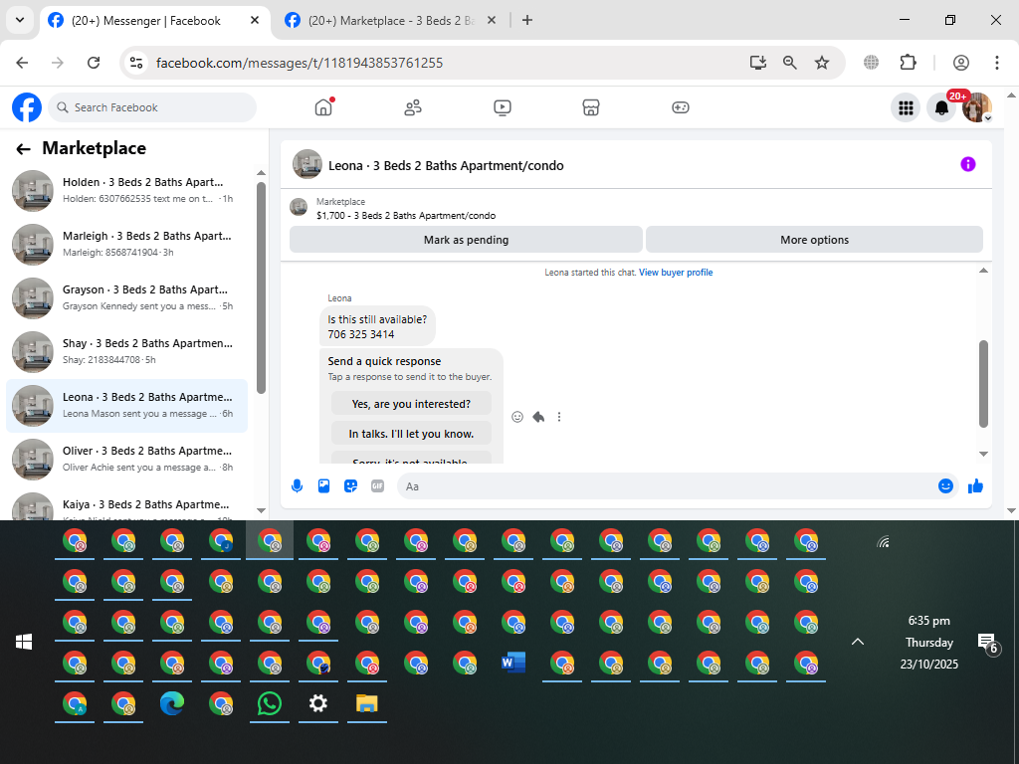The width and height of the screenshot is (1019, 764).
Task: Open the Watch video icon
Action: (503, 107)
